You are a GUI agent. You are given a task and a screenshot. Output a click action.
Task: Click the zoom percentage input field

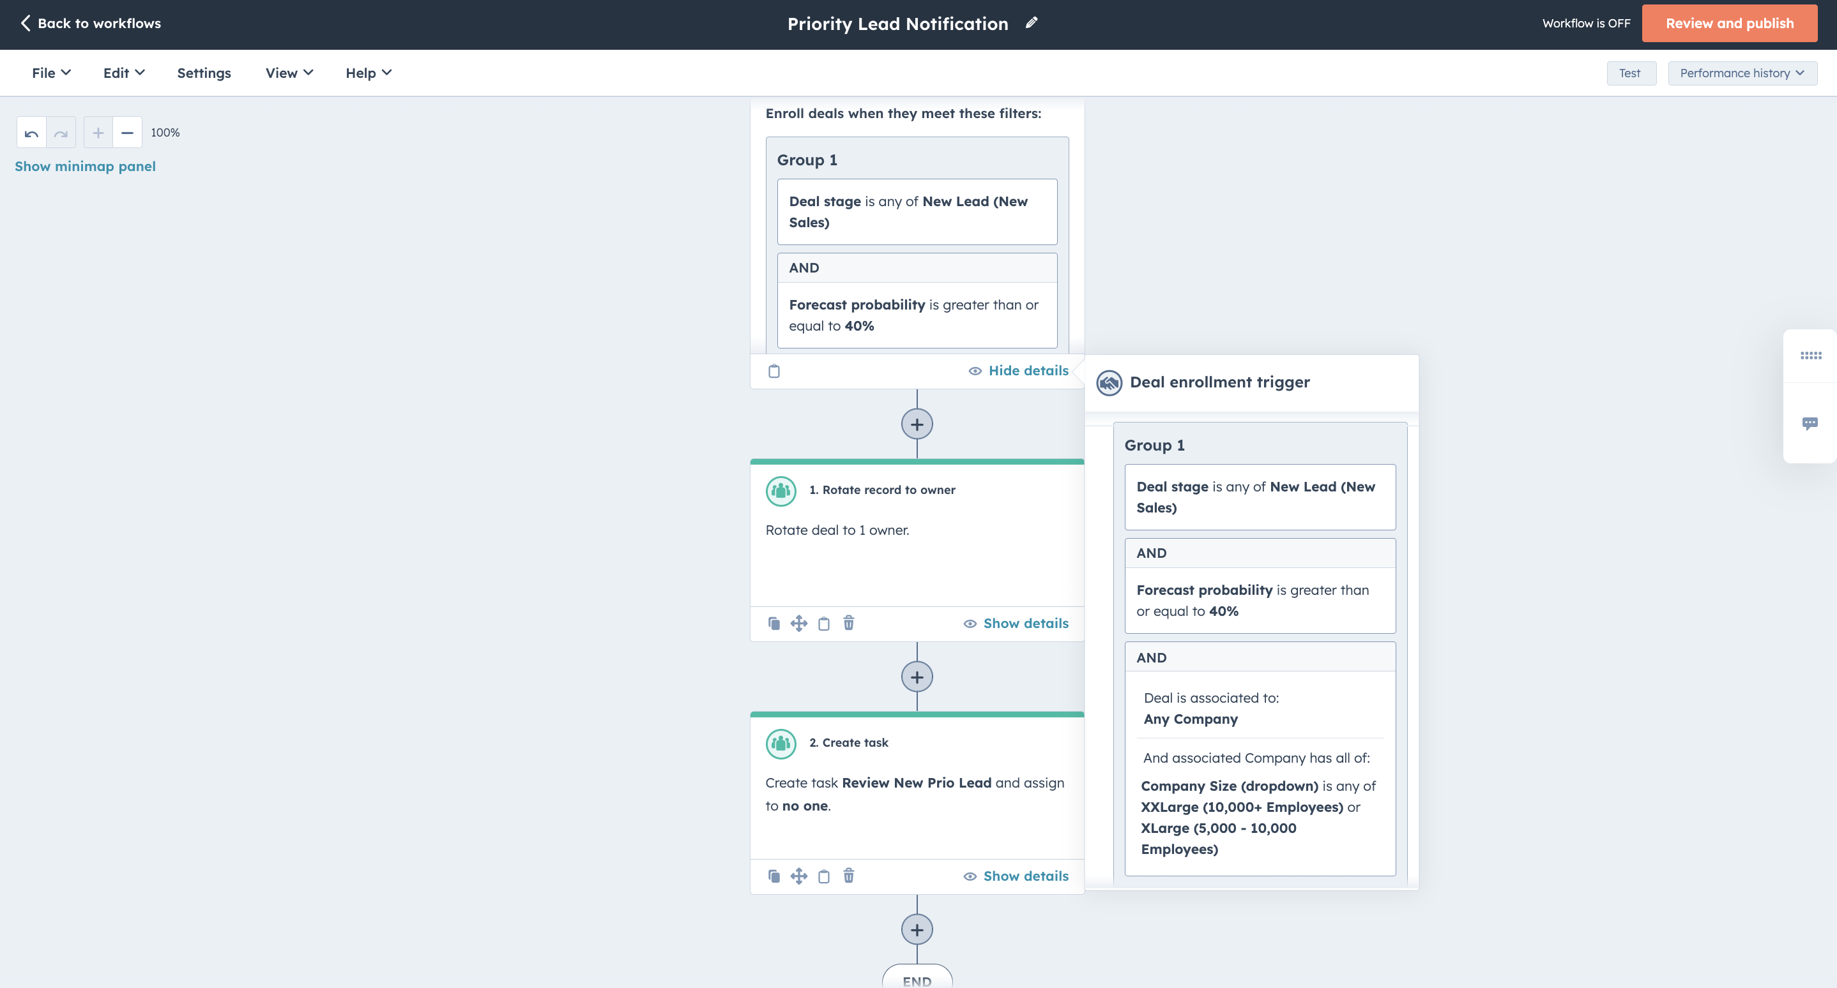pos(164,131)
